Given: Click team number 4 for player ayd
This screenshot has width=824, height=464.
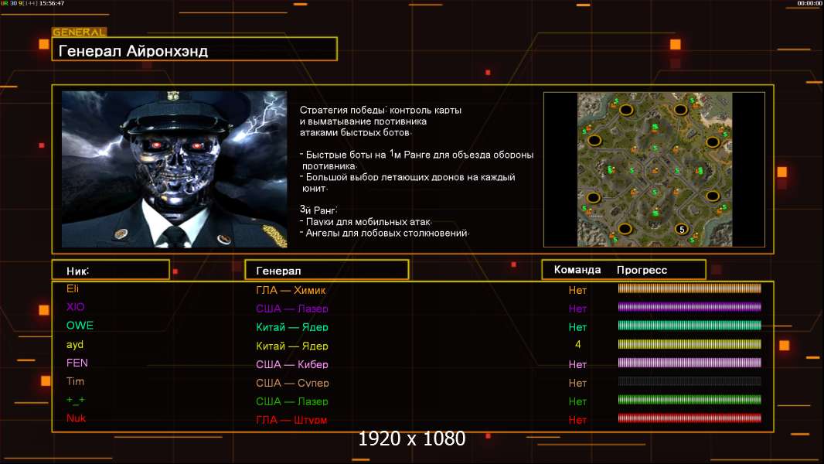Looking at the screenshot, I should [x=577, y=345].
